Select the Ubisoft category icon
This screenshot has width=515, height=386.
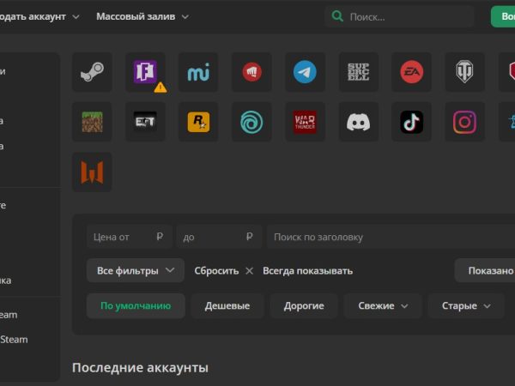(251, 122)
